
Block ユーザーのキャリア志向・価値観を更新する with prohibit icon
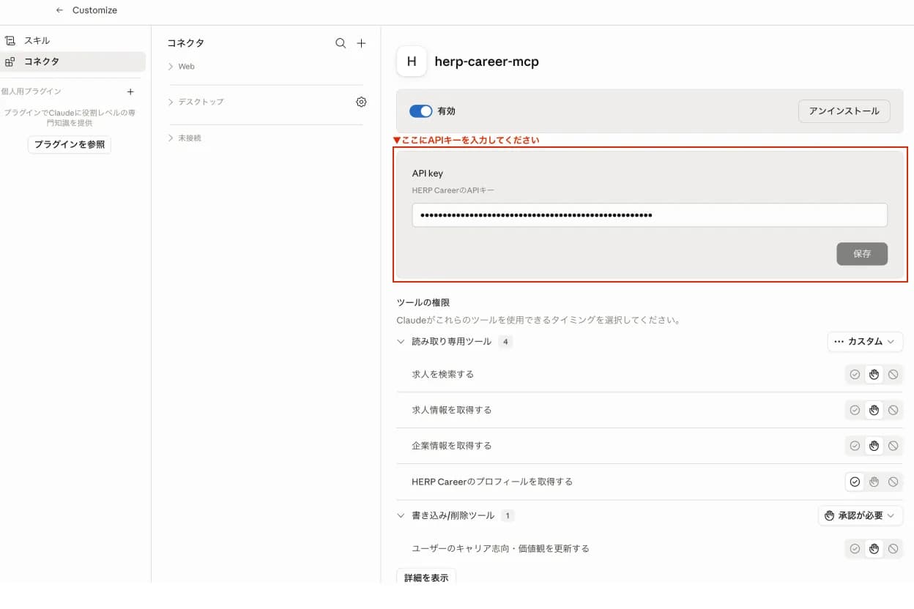click(x=893, y=548)
